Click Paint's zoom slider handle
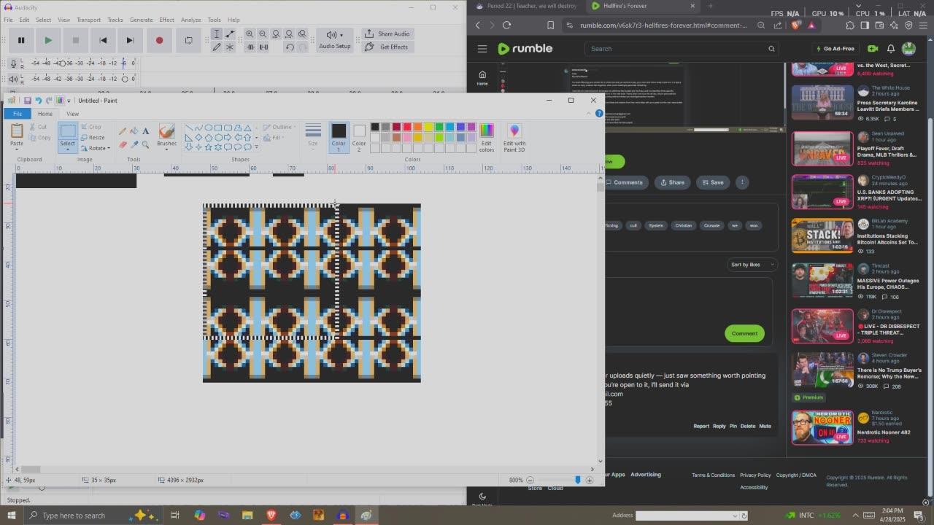Viewport: 934px width, 525px height. point(578,480)
